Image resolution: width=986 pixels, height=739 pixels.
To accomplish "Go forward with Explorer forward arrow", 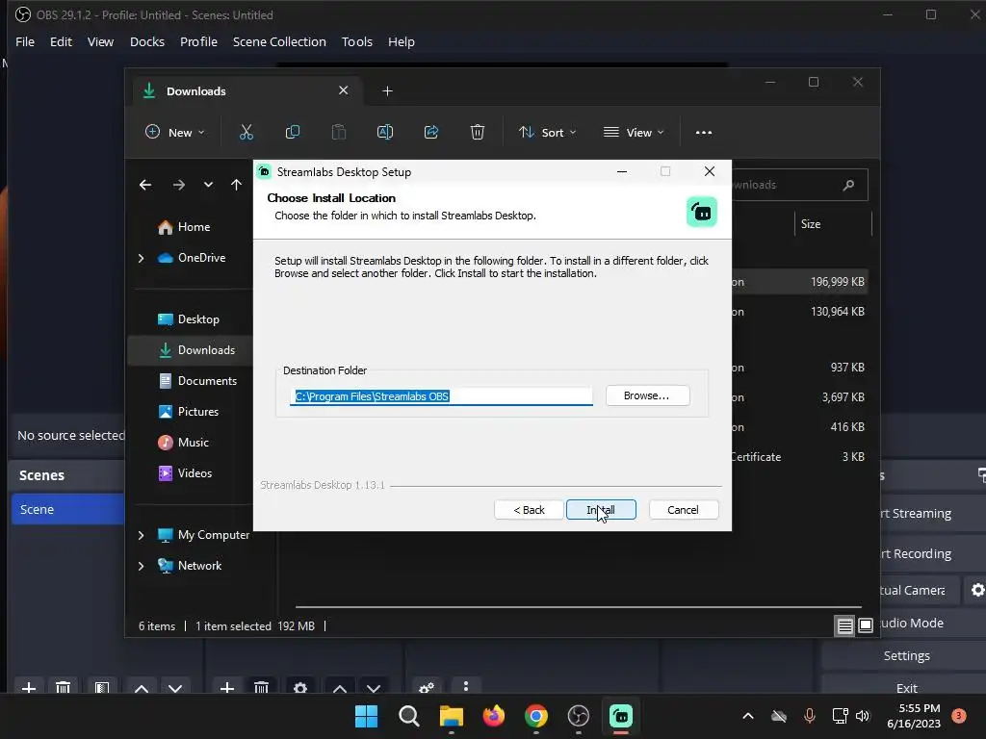I will pyautogui.click(x=178, y=185).
